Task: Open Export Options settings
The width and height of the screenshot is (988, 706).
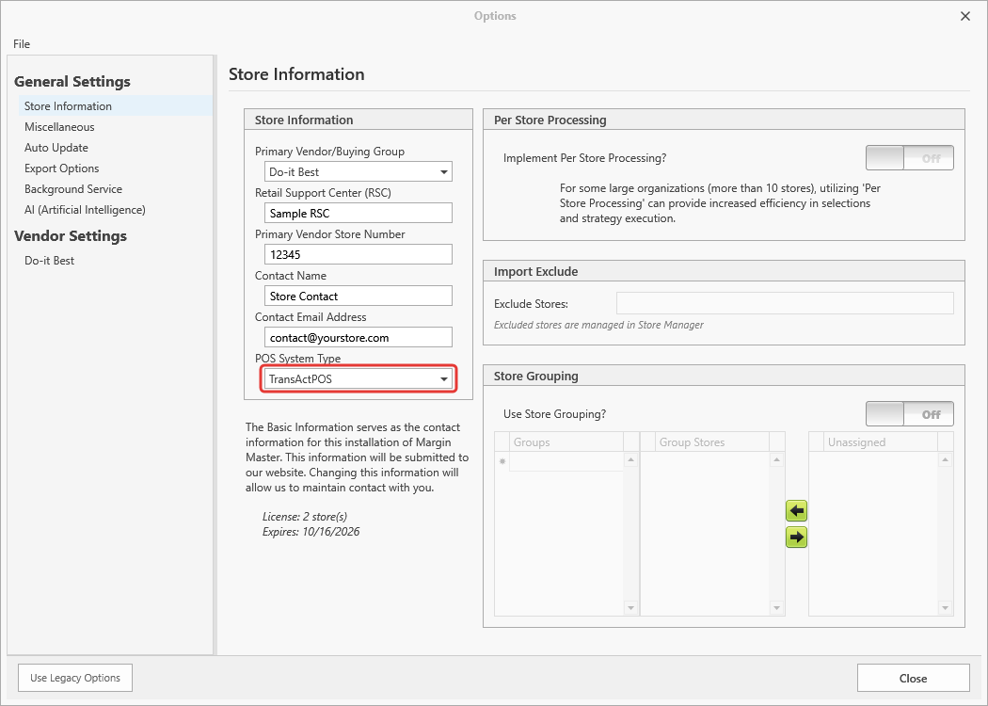Action: 62,168
